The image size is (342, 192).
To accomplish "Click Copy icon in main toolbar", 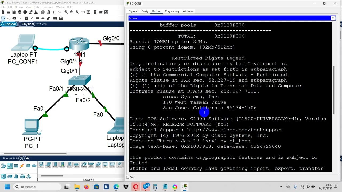I will (43, 12).
